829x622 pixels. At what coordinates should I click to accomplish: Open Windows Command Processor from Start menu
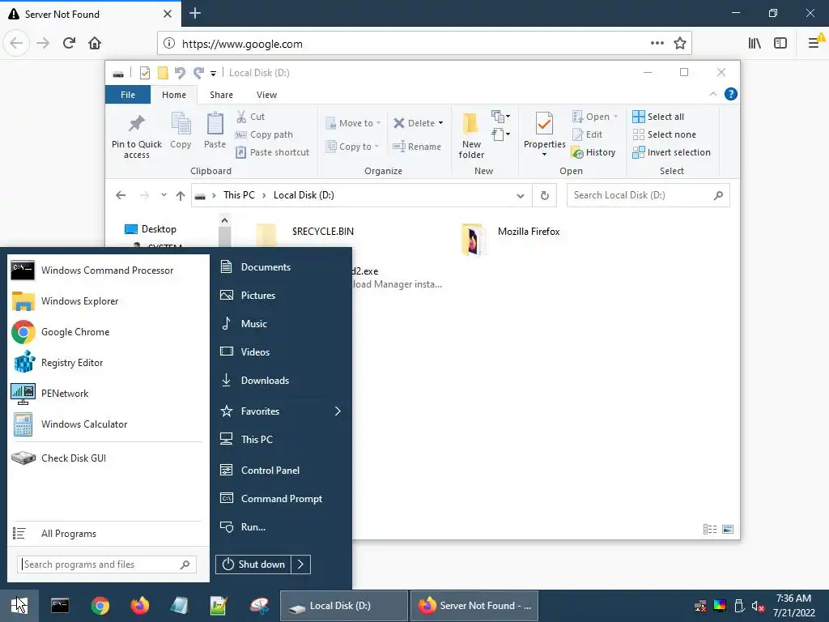coord(106,271)
